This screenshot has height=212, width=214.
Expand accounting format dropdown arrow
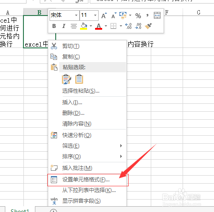130,15
